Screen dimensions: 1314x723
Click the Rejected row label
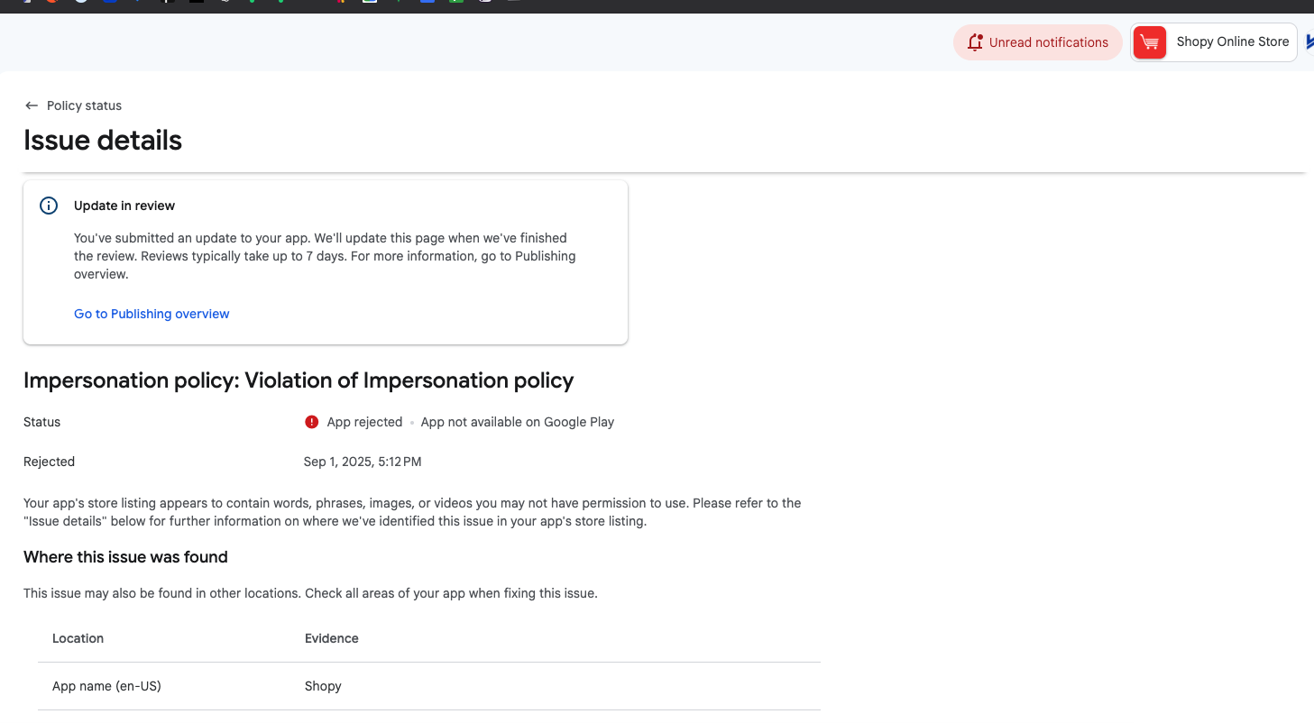(49, 462)
